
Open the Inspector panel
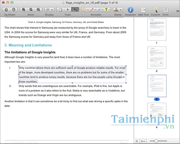click(130, 10)
